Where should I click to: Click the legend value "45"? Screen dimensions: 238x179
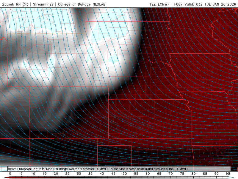tap(113, 174)
